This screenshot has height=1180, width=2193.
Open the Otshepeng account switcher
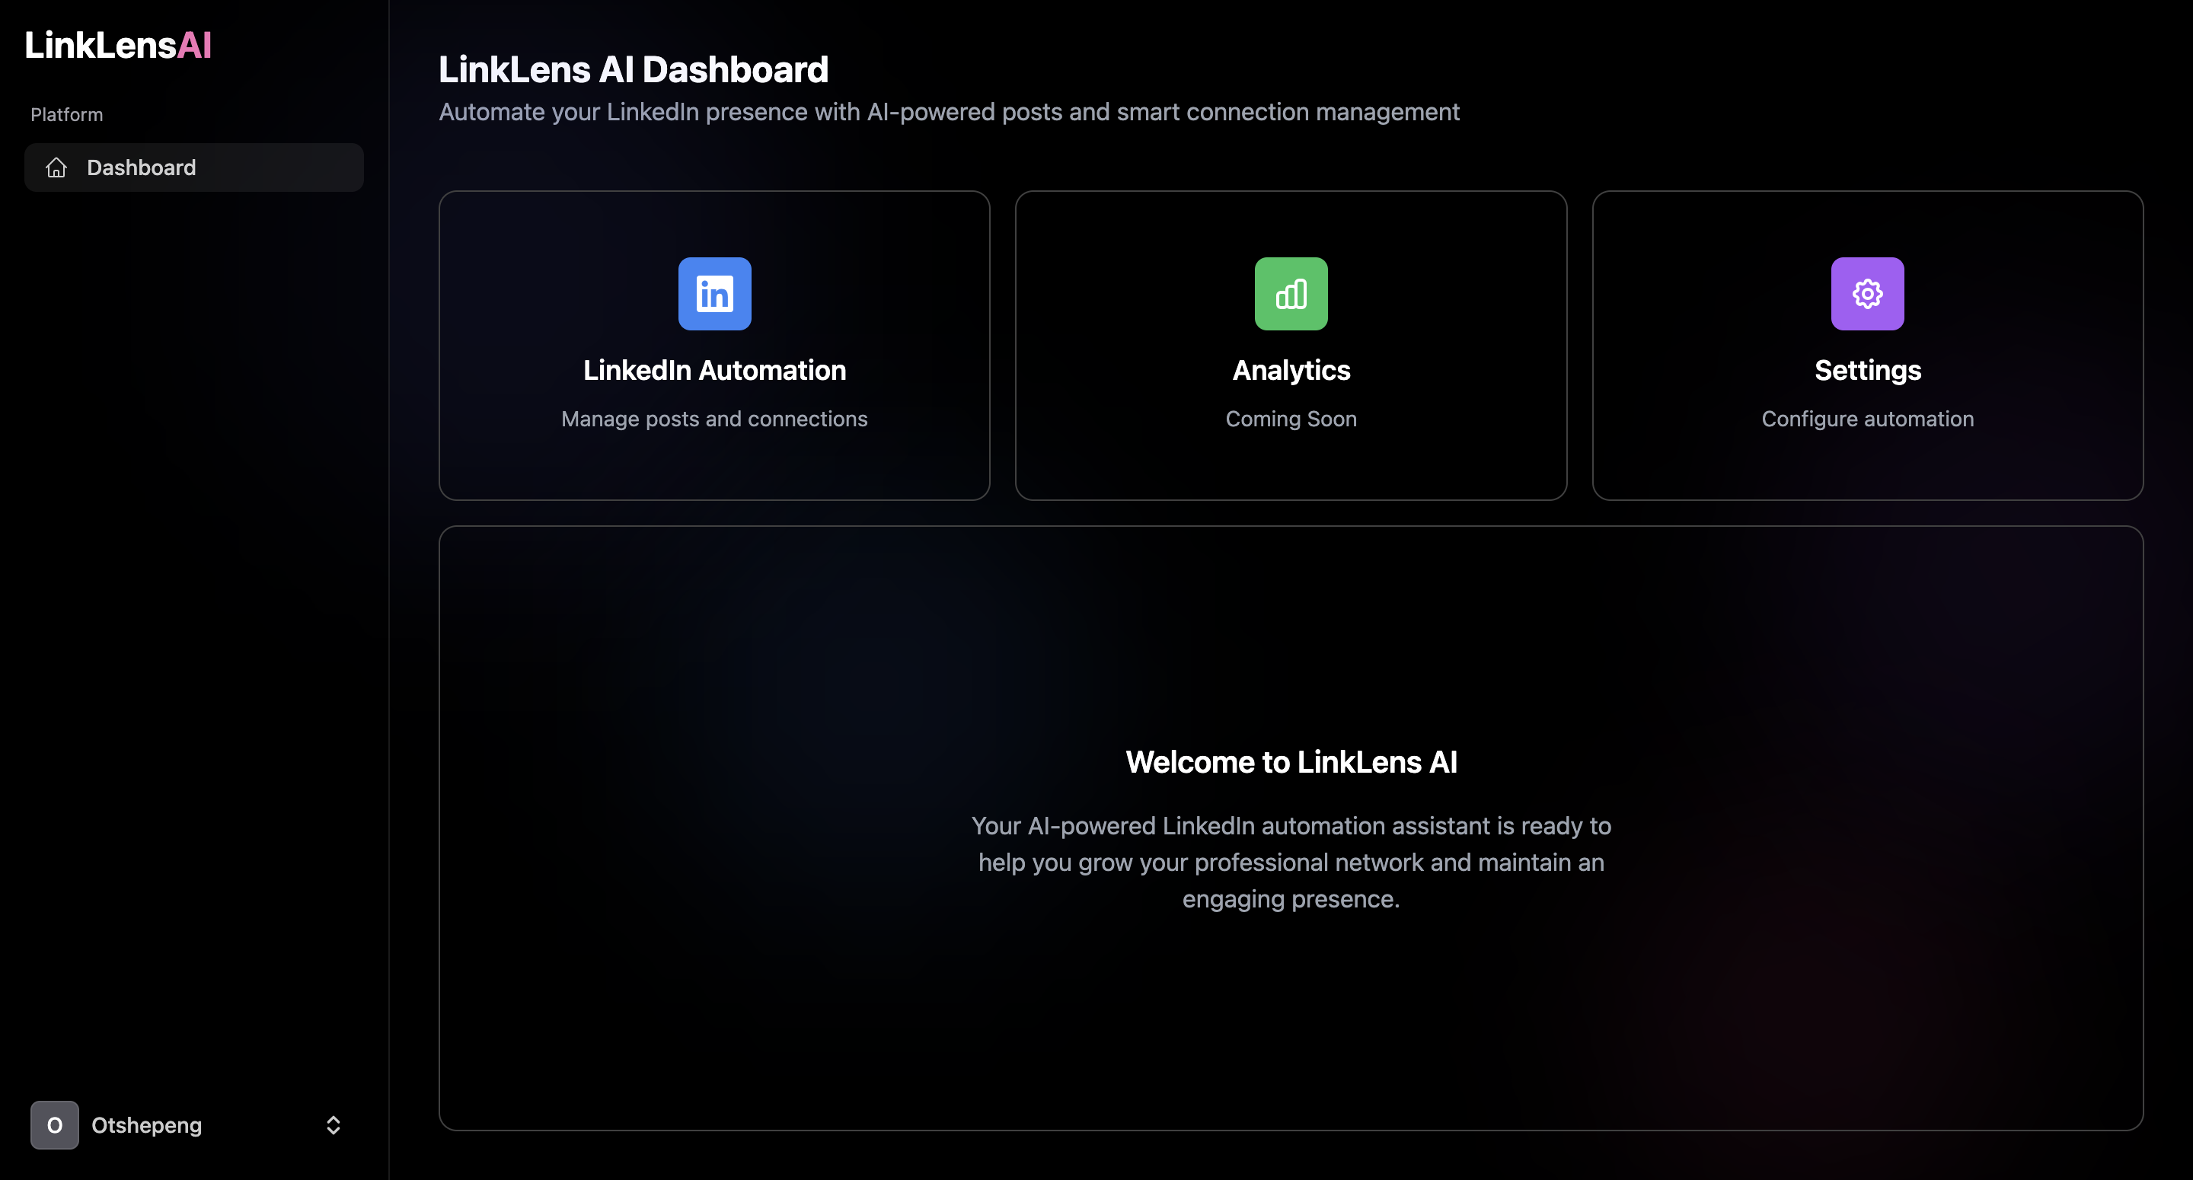(x=146, y=1124)
